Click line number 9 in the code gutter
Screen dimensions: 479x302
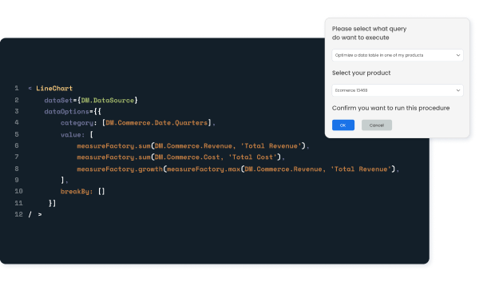tap(17, 180)
